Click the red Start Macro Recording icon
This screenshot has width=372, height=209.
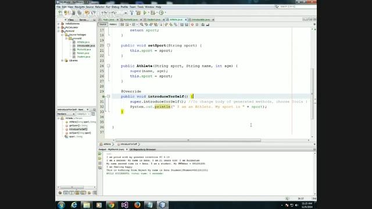click(192, 24)
